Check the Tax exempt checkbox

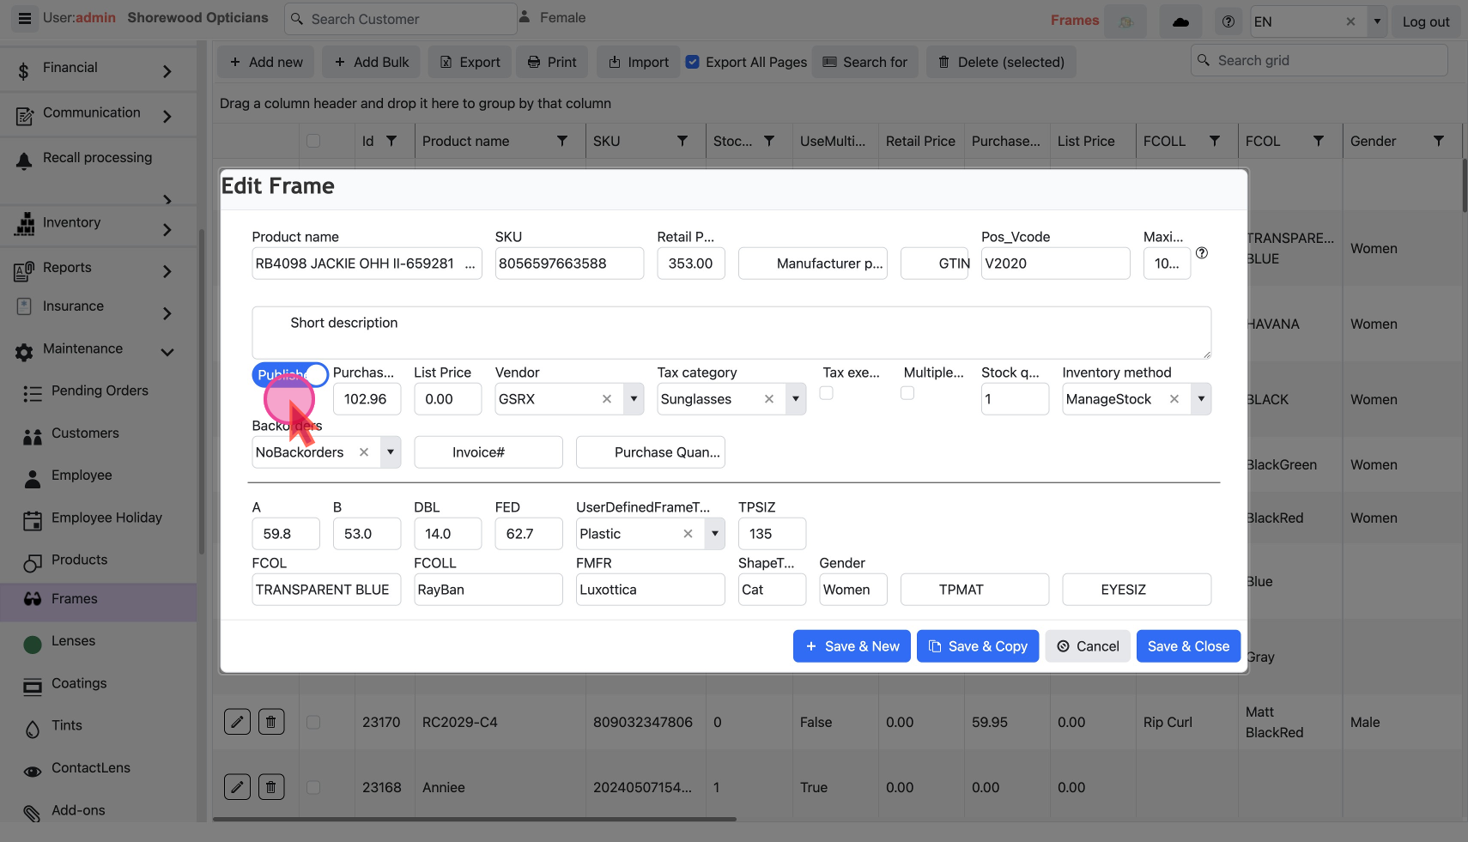point(826,393)
